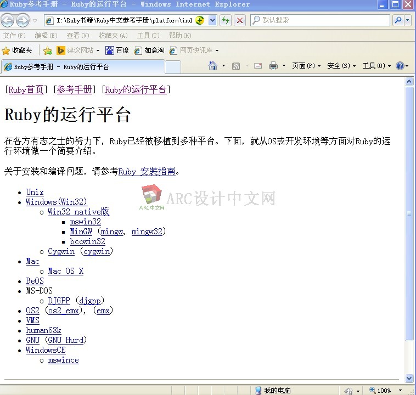416x395 pixels.
Task: Open the WindowsCE link
Action: [46, 350]
